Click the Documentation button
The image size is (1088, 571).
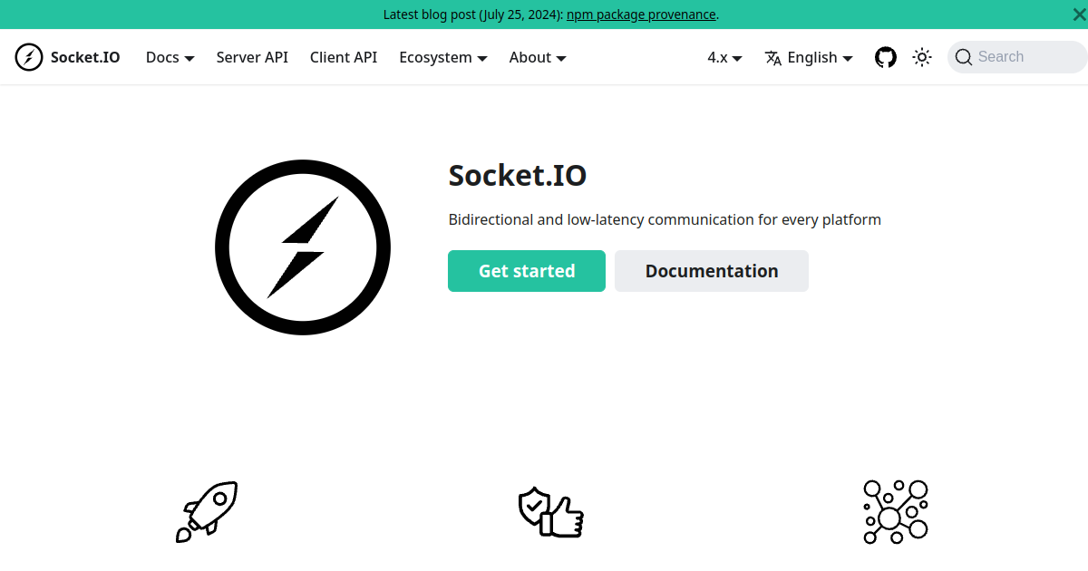712,271
